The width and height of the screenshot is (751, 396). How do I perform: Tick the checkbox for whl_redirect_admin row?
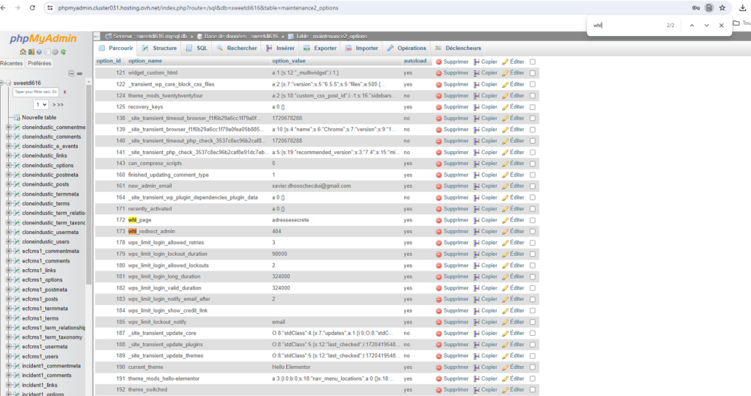pyautogui.click(x=532, y=231)
